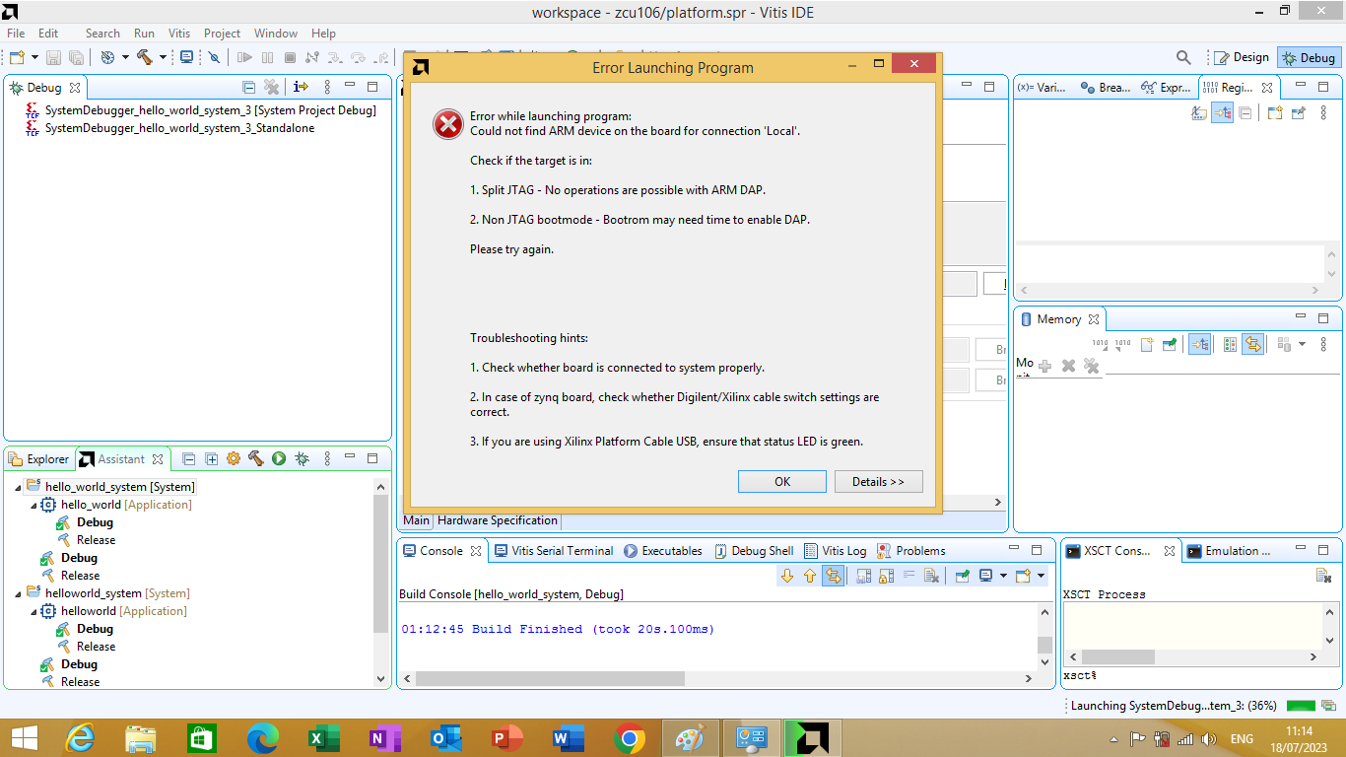Collapse all in the Assistant view
This screenshot has width=1346, height=757.
click(189, 459)
